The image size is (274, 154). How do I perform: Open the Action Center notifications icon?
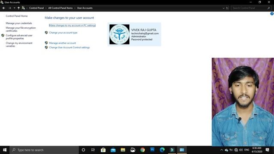[x=267, y=150]
